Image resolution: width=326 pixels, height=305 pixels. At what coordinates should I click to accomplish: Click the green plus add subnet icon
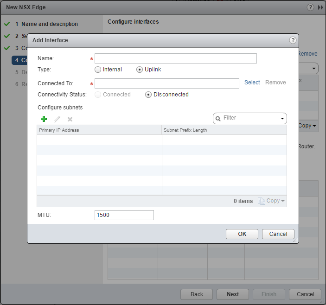tap(44, 119)
